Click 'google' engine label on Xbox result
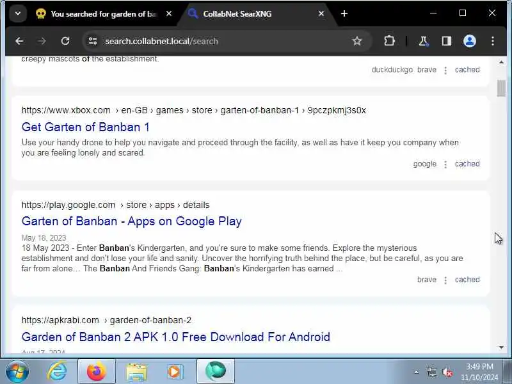The width and height of the screenshot is (512, 384). coord(425,164)
